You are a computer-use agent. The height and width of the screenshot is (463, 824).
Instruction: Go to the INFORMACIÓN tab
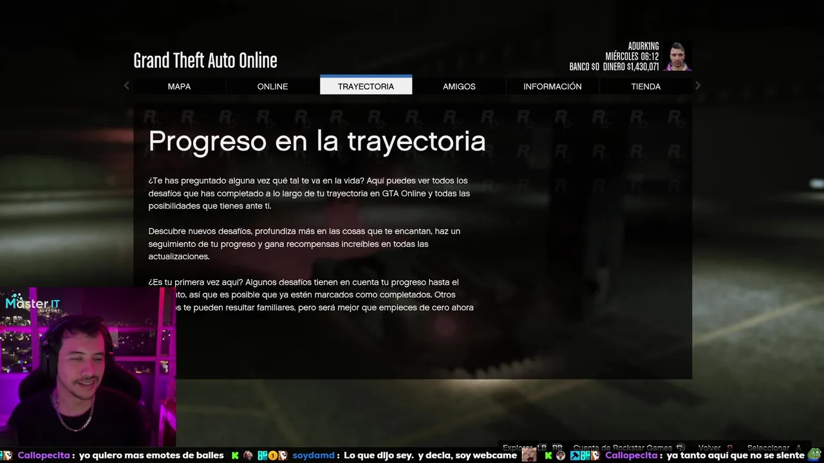[x=552, y=86]
